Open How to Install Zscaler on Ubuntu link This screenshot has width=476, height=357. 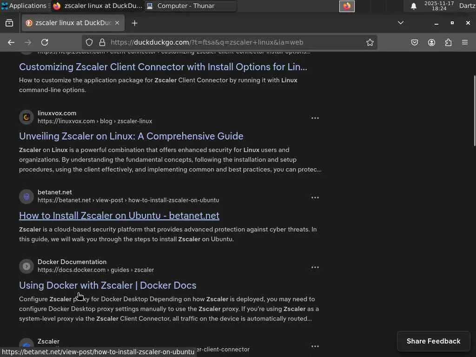[119, 216]
